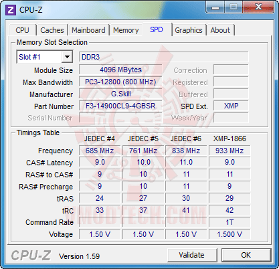Minimize the CPU-Z window
The image size is (279, 269).
pos(215,7)
